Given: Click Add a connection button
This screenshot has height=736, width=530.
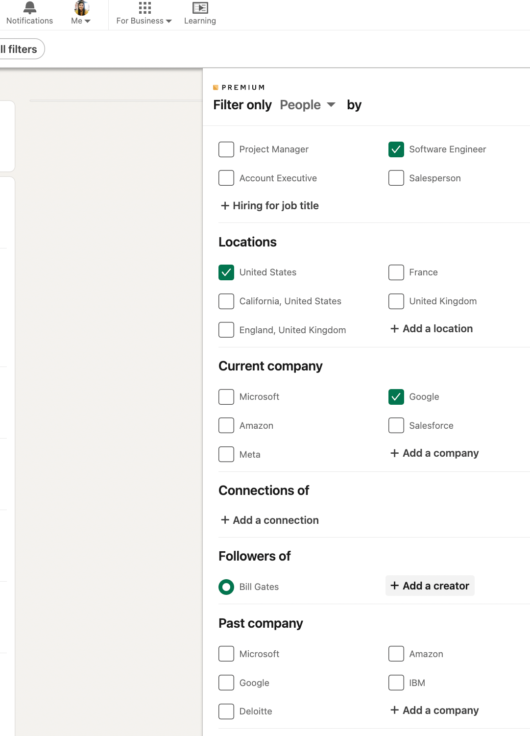Looking at the screenshot, I should pyautogui.click(x=270, y=520).
